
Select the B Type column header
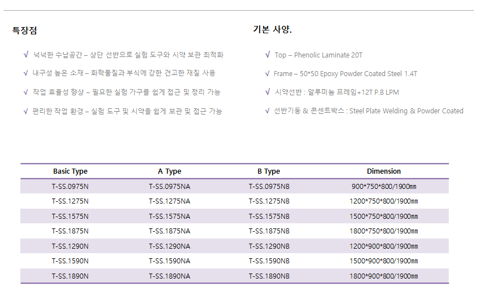(x=269, y=171)
